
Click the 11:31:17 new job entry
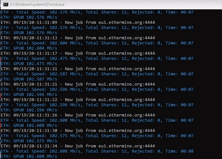pos(78,53)
